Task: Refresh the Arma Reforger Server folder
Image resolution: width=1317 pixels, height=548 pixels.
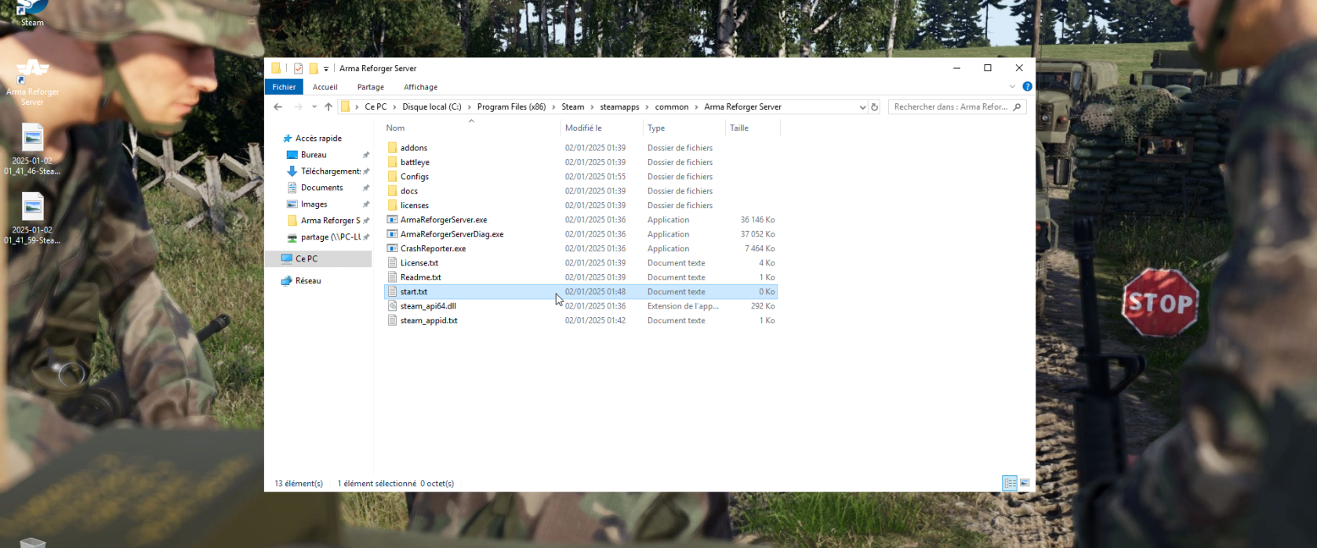Action: coord(875,106)
